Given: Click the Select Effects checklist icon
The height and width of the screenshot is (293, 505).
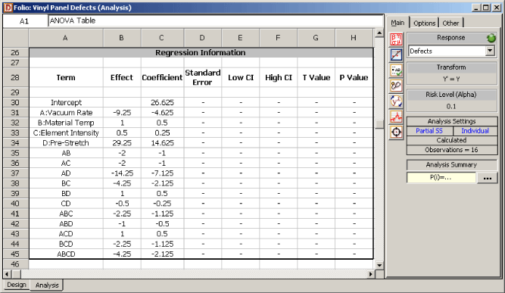Looking at the screenshot, I should pyautogui.click(x=396, y=70).
